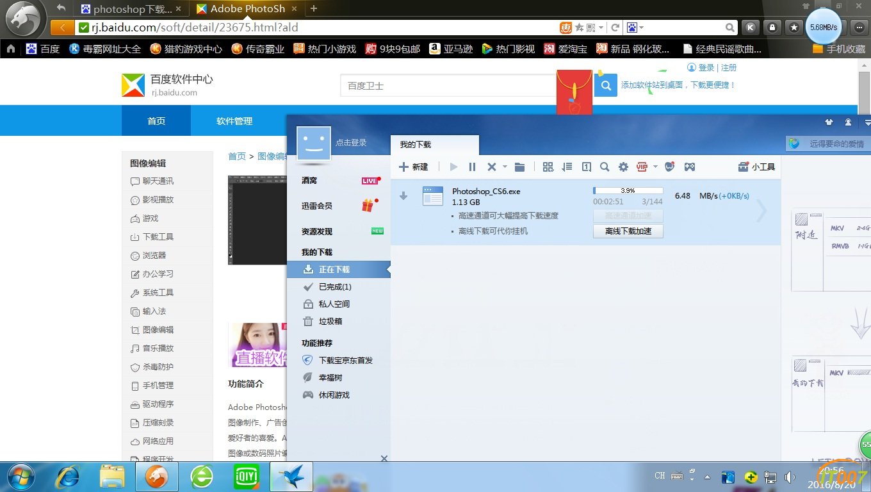Expand the VIP dropdown arrow
Viewport: 871px width, 492px height.
click(x=655, y=167)
